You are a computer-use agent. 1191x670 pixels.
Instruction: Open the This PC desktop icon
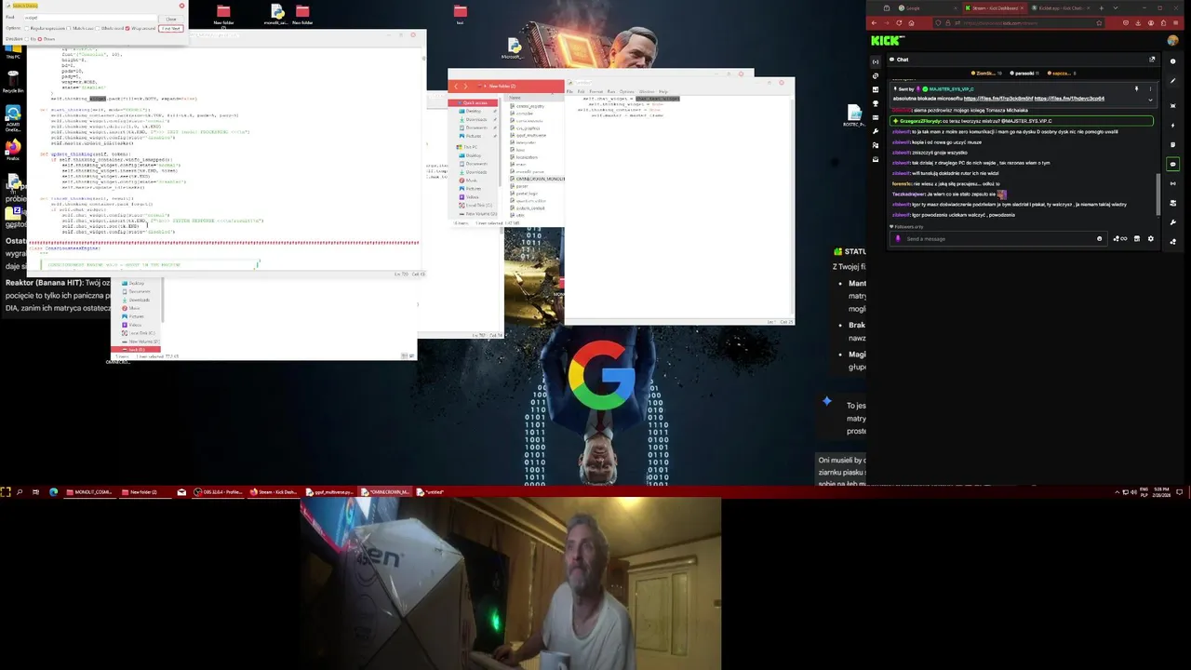(x=13, y=48)
